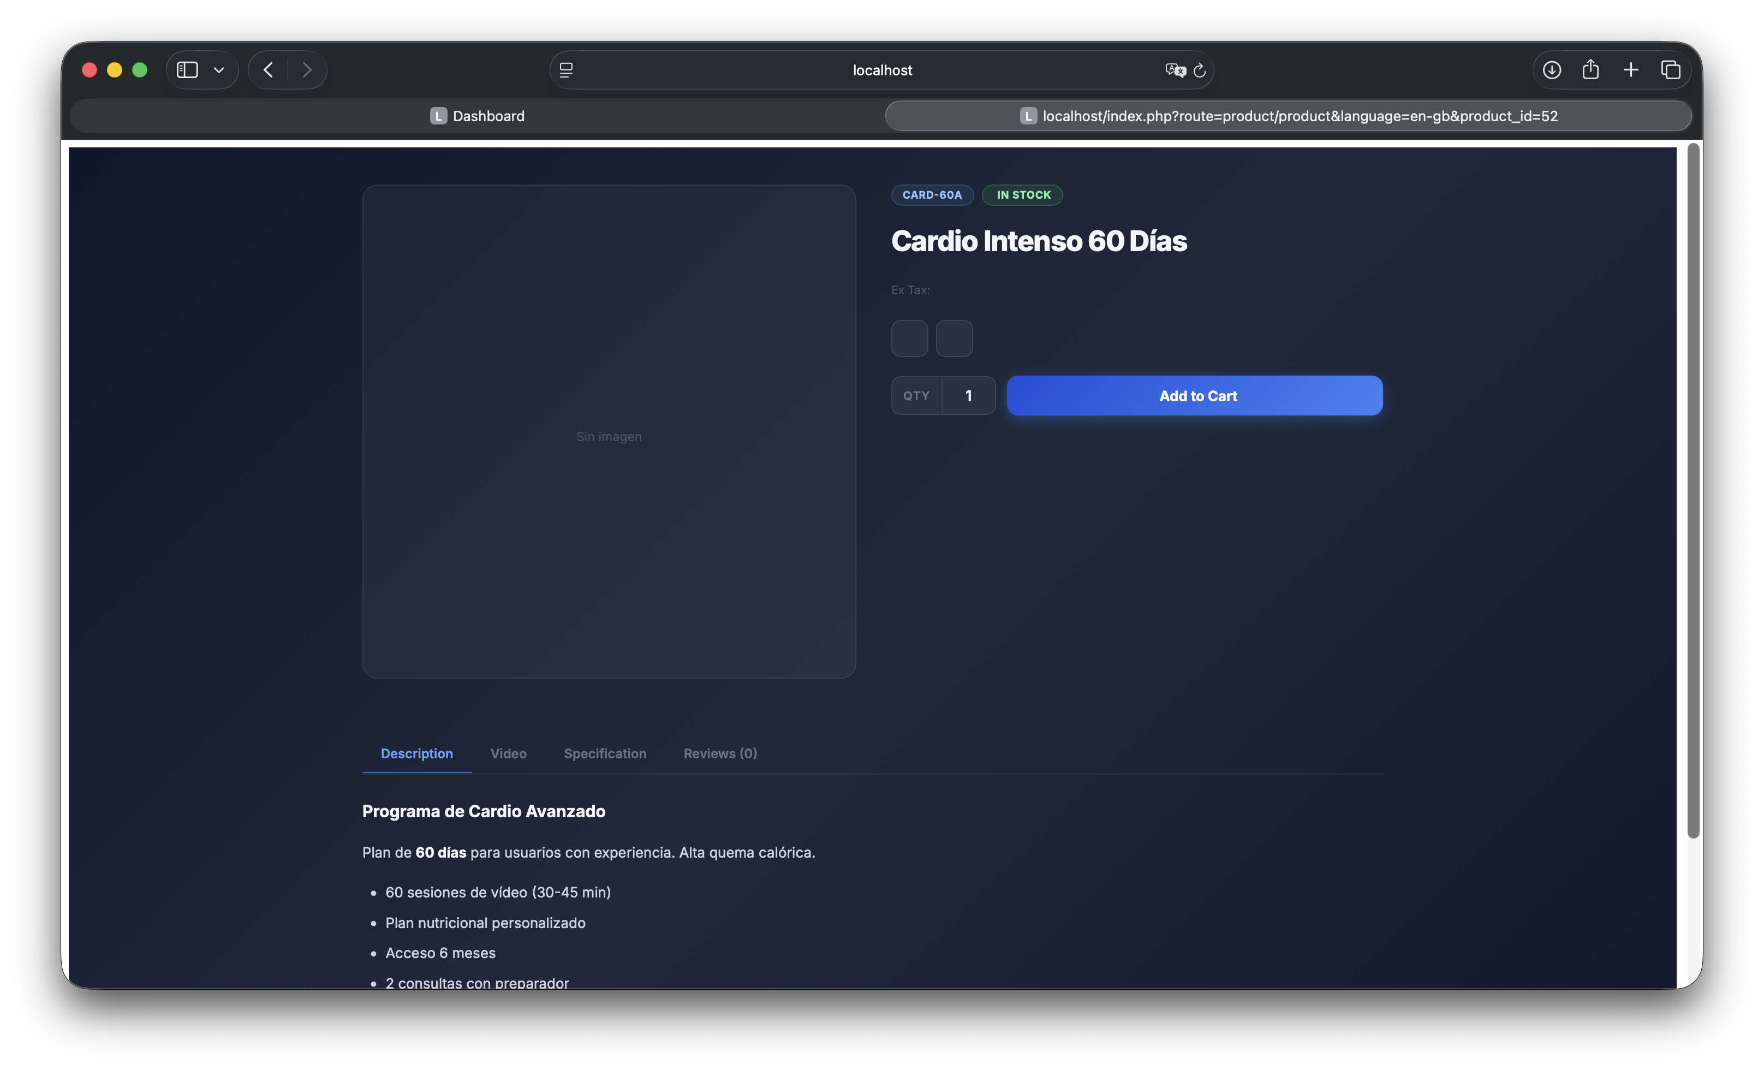
Task: Click the localhost address bar
Action: (882, 70)
